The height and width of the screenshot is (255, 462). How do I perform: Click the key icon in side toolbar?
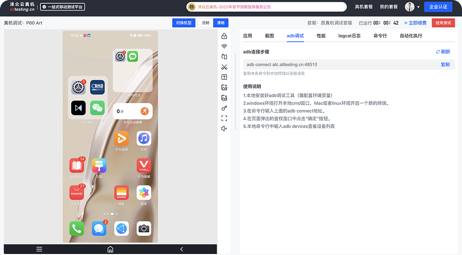point(224,108)
